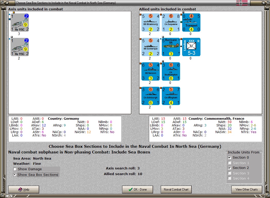
Task: Click Sea Area: North Sea text
Action: pyautogui.click(x=32, y=158)
